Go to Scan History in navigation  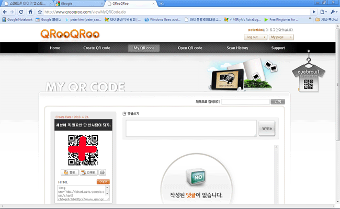tap(237, 48)
